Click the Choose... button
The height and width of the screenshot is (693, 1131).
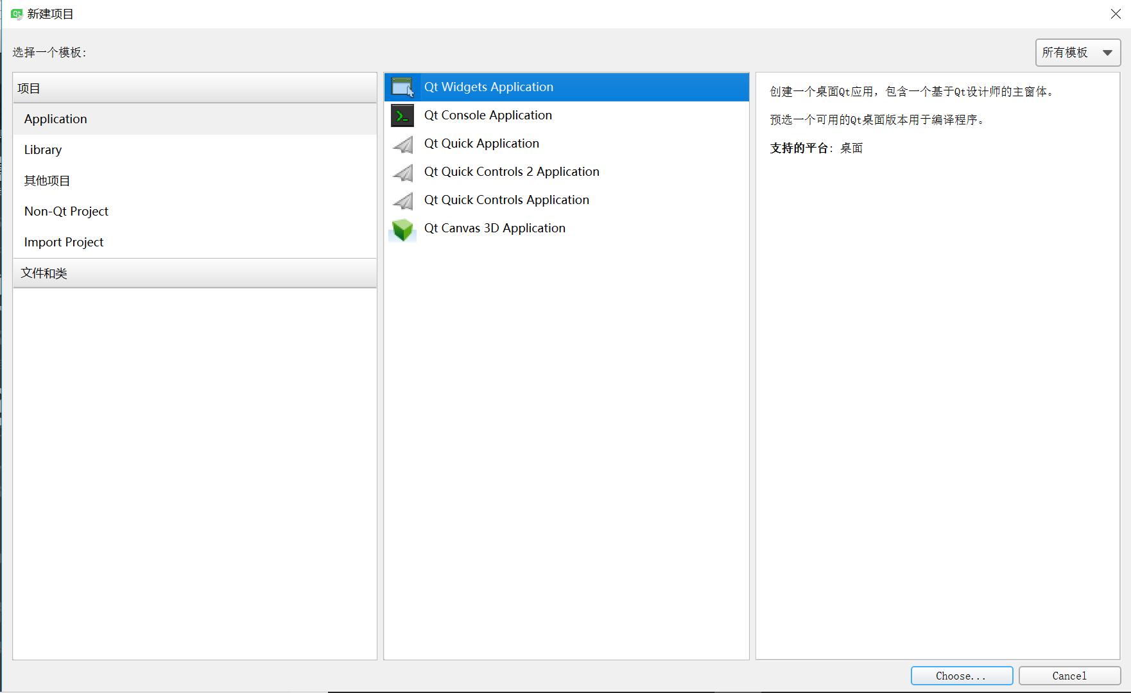pyautogui.click(x=962, y=676)
